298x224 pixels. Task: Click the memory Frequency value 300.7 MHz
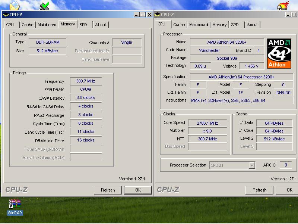coord(86,81)
